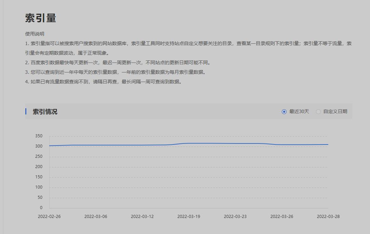
Task: Click the 2022-03-12 date label
Action: click(142, 216)
